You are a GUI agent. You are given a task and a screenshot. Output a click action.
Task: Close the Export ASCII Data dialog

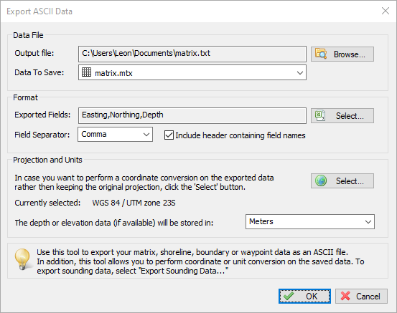click(386, 11)
